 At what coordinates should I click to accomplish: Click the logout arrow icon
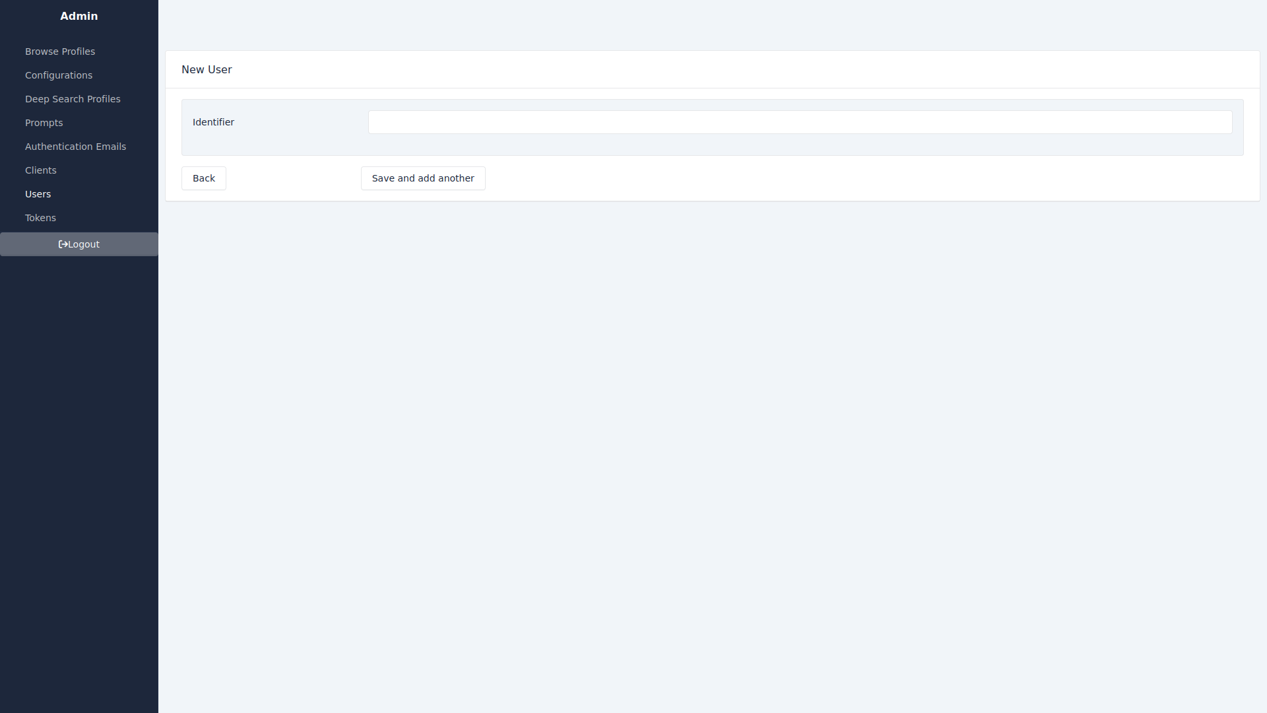click(63, 244)
